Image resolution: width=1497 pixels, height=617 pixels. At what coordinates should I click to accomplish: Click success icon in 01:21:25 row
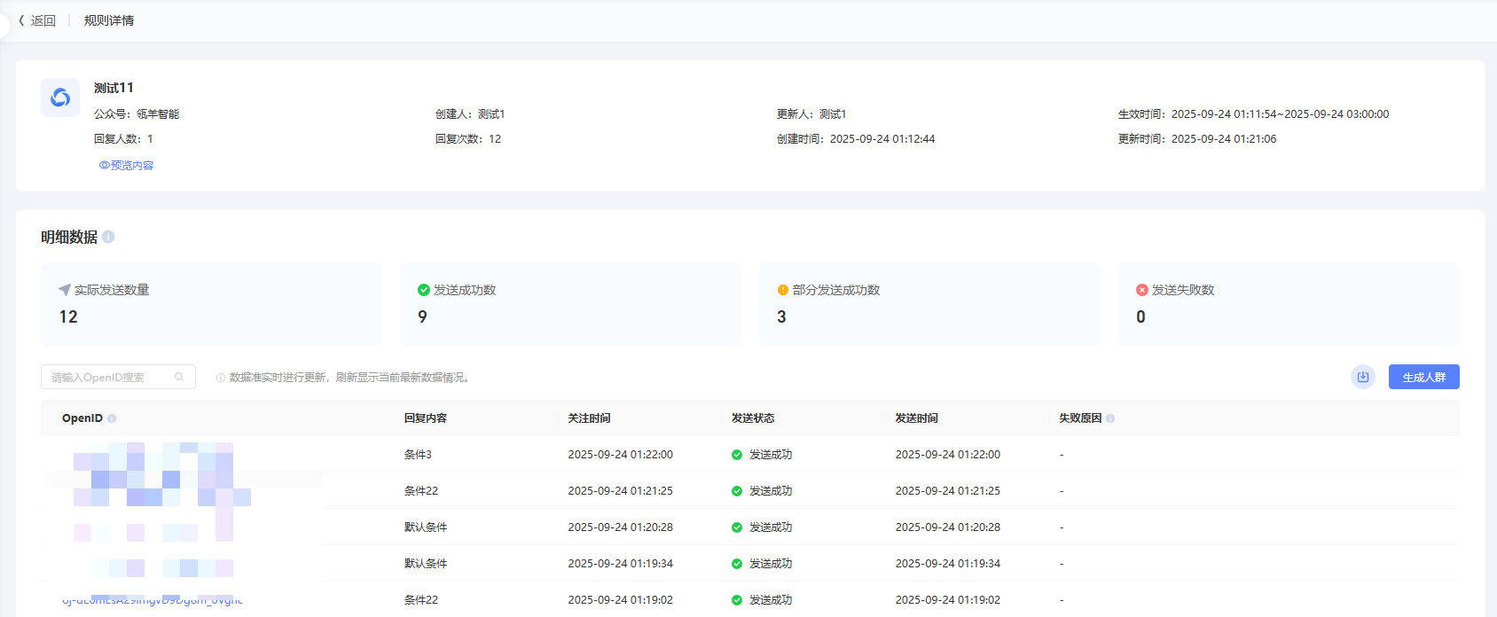[x=737, y=491]
